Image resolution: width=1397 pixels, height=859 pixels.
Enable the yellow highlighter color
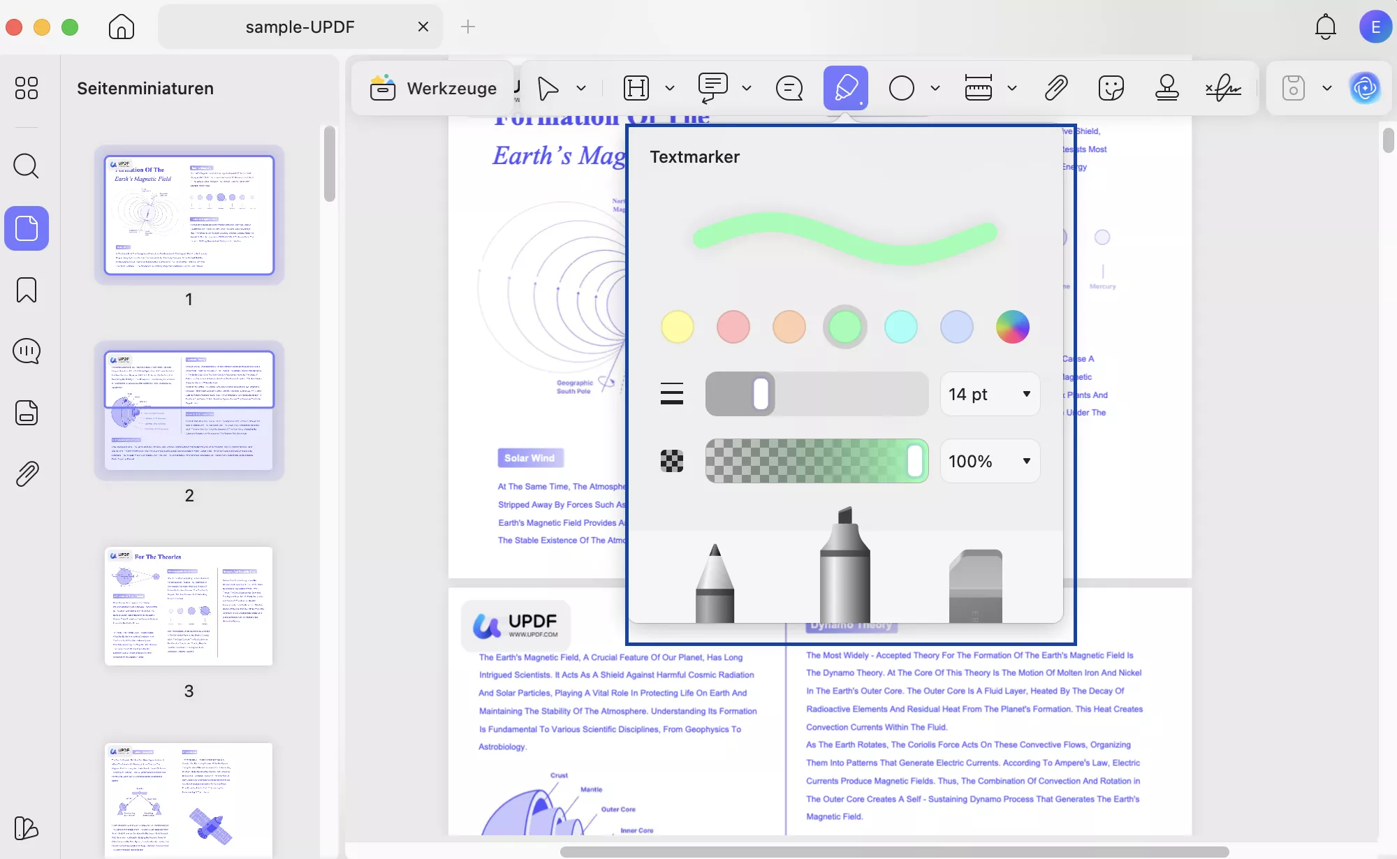(677, 327)
